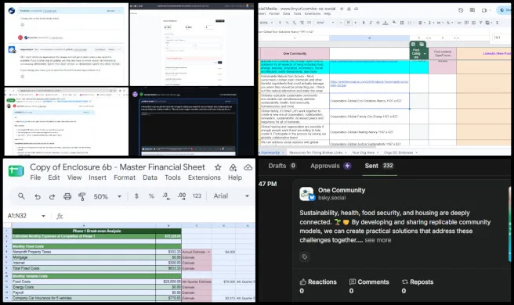Redo in Master Financial Sheet toolbar
The width and height of the screenshot is (514, 305).
[x=52, y=196]
